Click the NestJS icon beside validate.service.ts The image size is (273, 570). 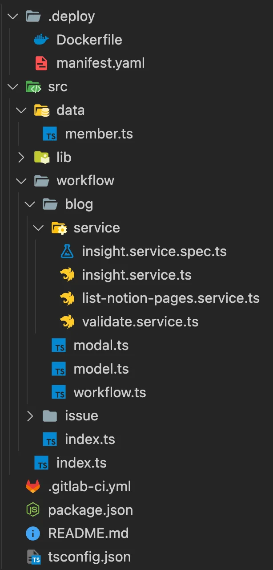pos(67,322)
